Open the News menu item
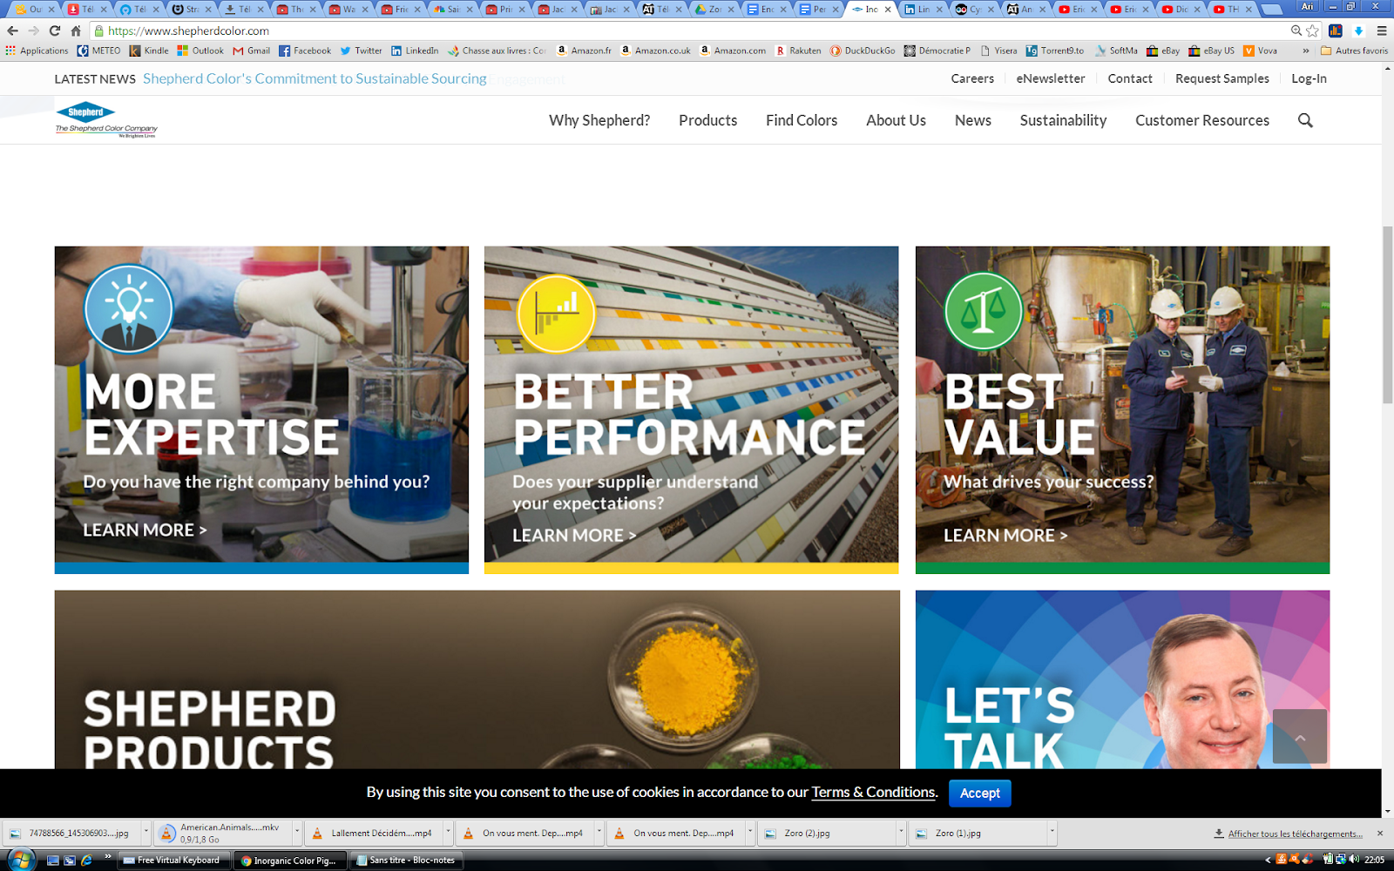The image size is (1394, 871). [973, 120]
